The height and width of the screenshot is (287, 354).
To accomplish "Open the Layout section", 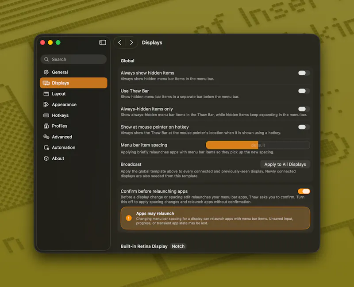I will pyautogui.click(x=73, y=94).
